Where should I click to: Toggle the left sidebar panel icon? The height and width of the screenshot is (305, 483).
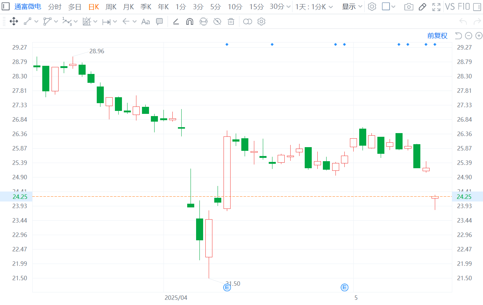pos(6,7)
